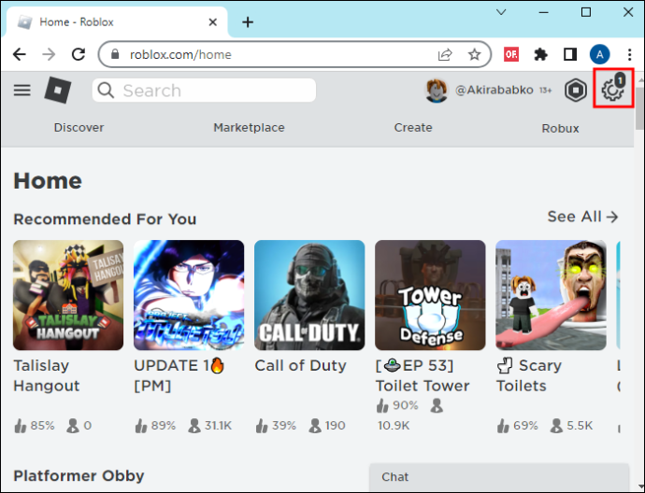Click the 90% rating text

pyautogui.click(x=405, y=405)
